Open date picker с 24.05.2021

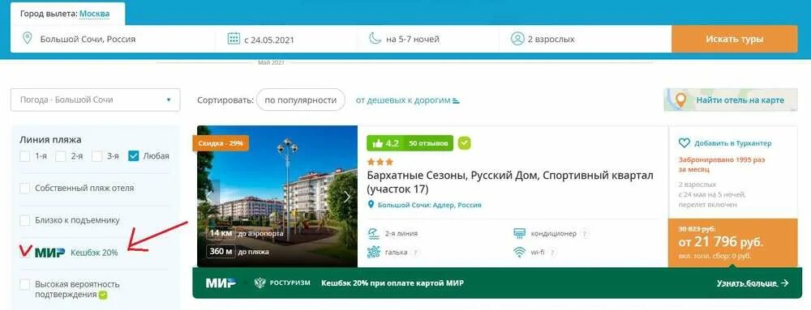click(285, 39)
